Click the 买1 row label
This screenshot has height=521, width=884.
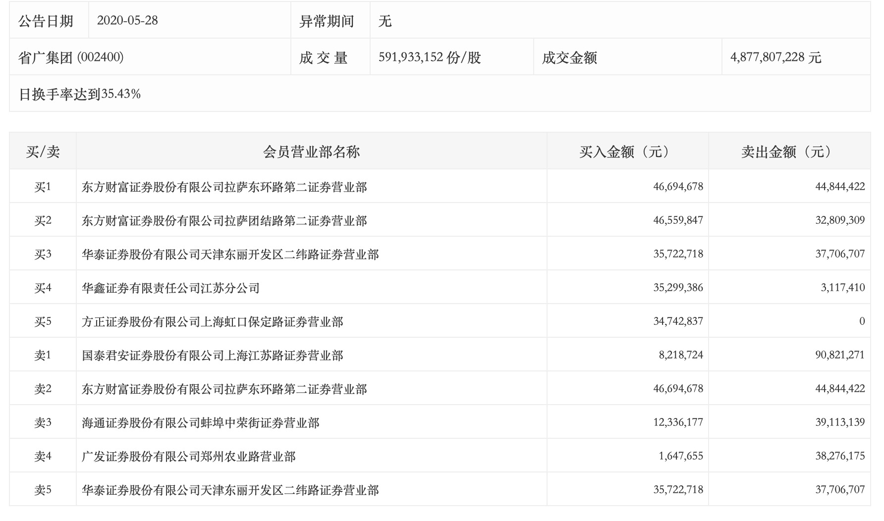tap(43, 187)
